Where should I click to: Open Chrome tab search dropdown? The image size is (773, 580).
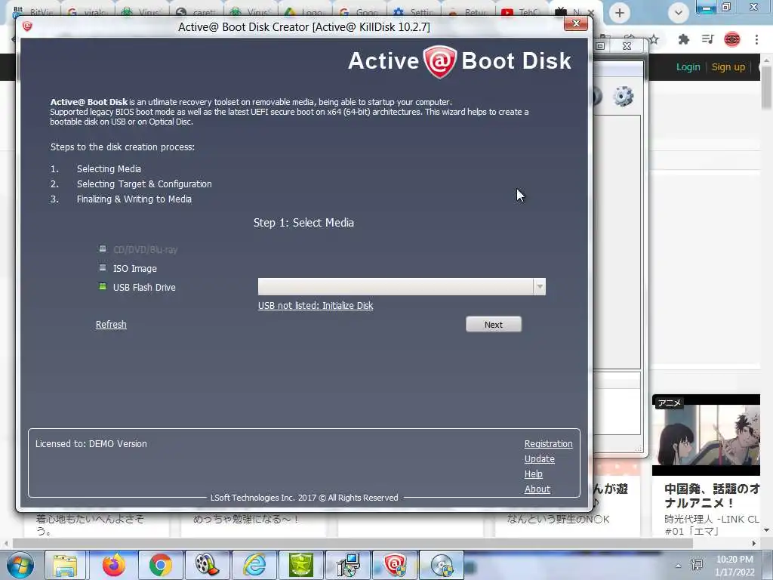tap(679, 13)
